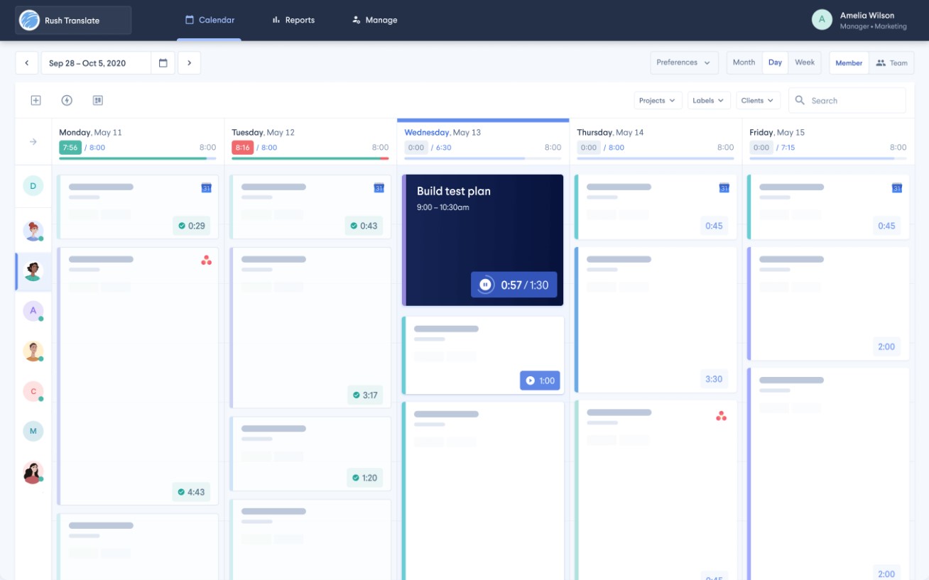The width and height of the screenshot is (929, 580).
Task: Open the quick actions lightning bolt icon
Action: [66, 100]
